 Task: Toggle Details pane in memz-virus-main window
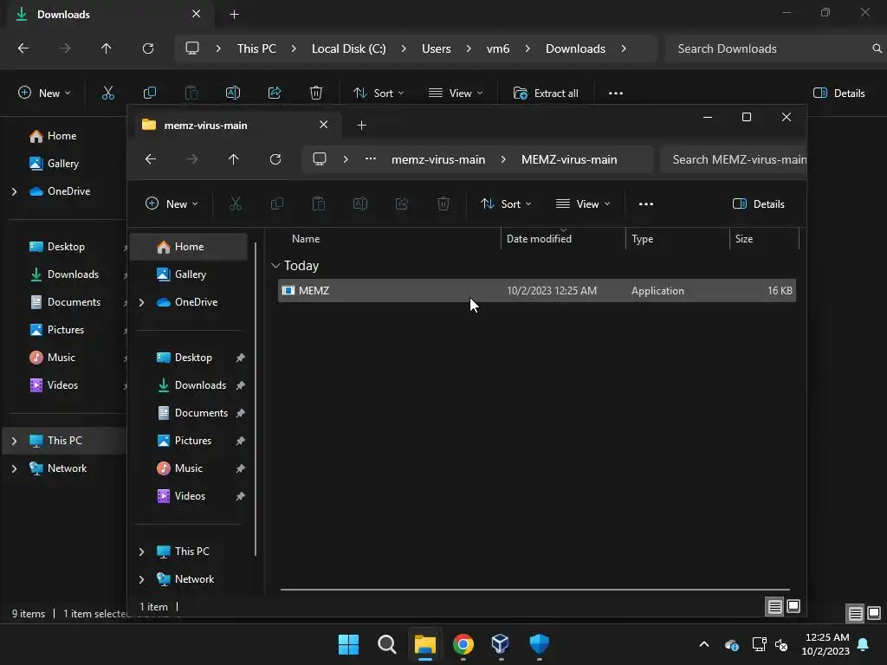[759, 204]
